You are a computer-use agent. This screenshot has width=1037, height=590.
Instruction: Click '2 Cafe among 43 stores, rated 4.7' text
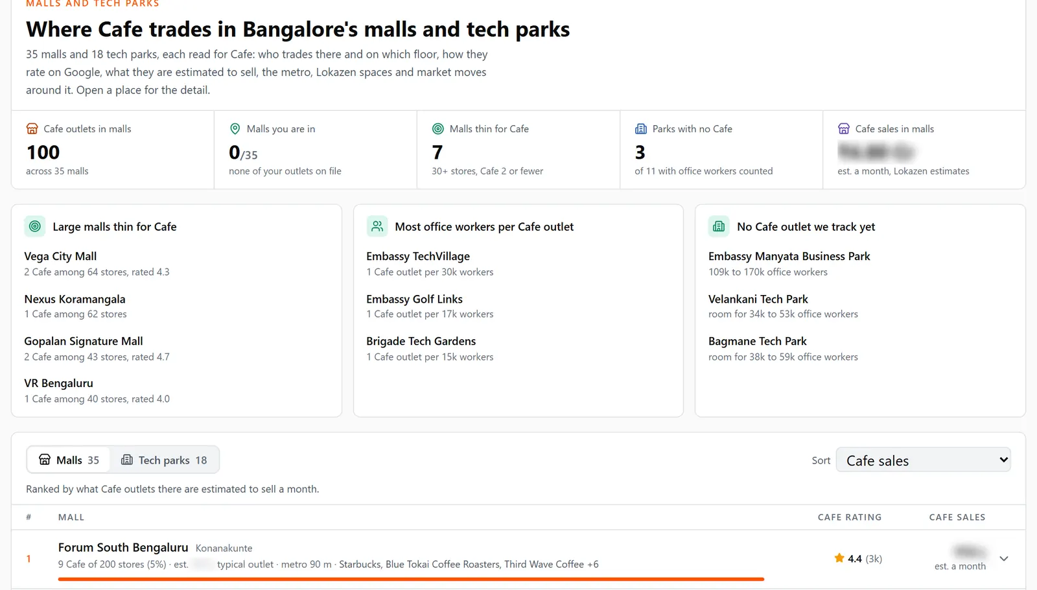97,357
